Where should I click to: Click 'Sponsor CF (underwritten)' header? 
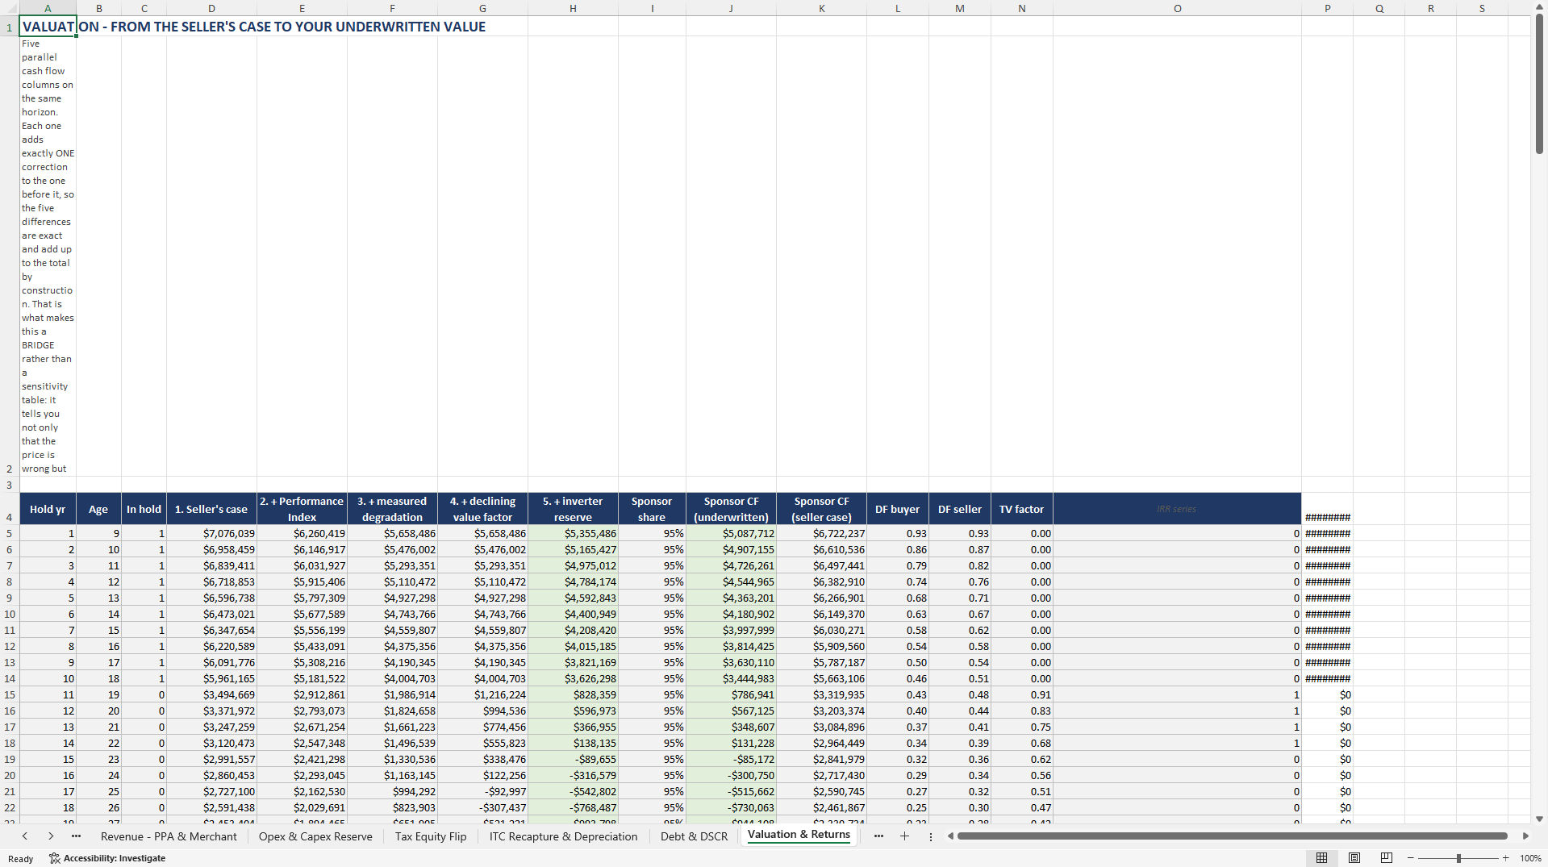(x=731, y=509)
